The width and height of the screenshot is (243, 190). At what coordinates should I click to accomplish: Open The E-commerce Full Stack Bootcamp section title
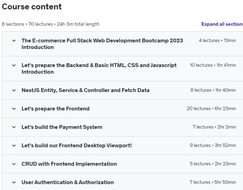coord(102,44)
